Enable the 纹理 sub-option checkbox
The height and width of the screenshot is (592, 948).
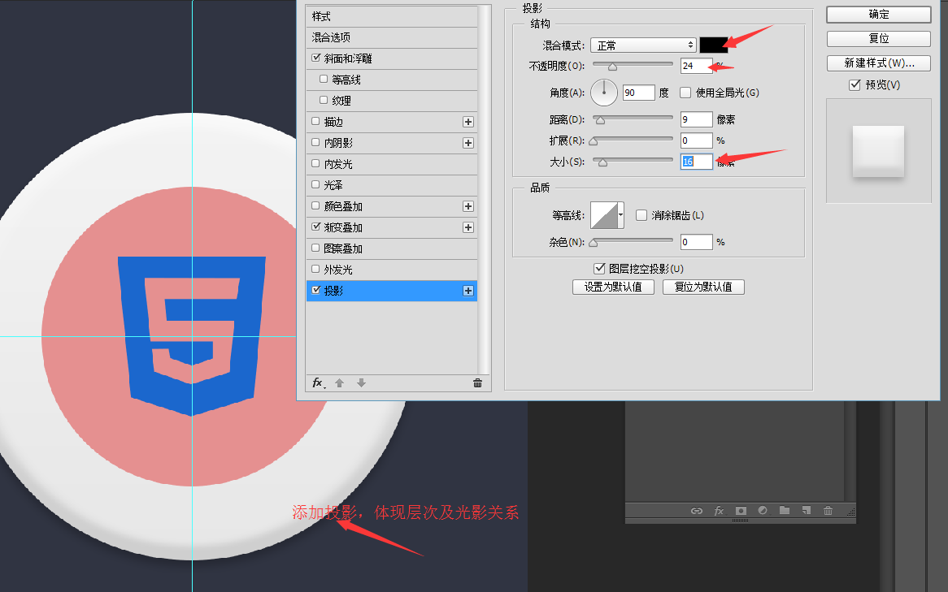point(324,100)
